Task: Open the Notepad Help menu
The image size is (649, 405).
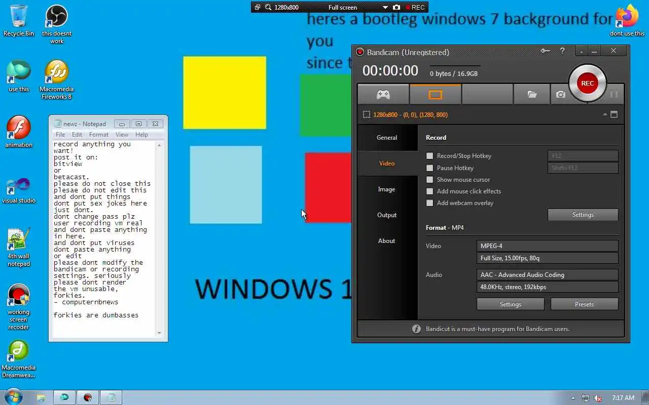Action: coord(141,135)
